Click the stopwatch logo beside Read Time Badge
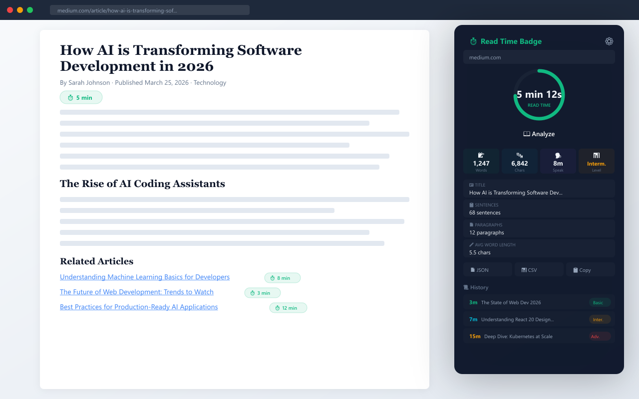639x399 pixels. pos(473,41)
